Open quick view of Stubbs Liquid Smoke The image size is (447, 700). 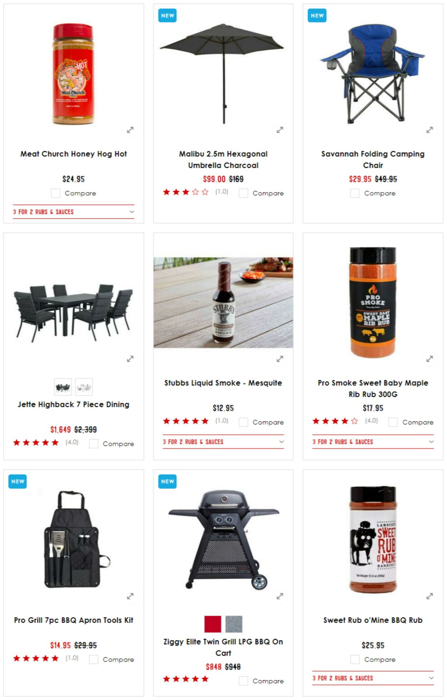(x=280, y=359)
